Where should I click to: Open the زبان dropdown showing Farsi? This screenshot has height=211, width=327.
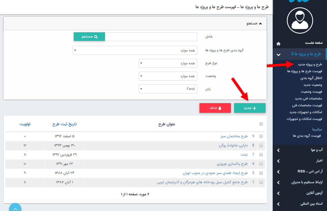pos(168,89)
